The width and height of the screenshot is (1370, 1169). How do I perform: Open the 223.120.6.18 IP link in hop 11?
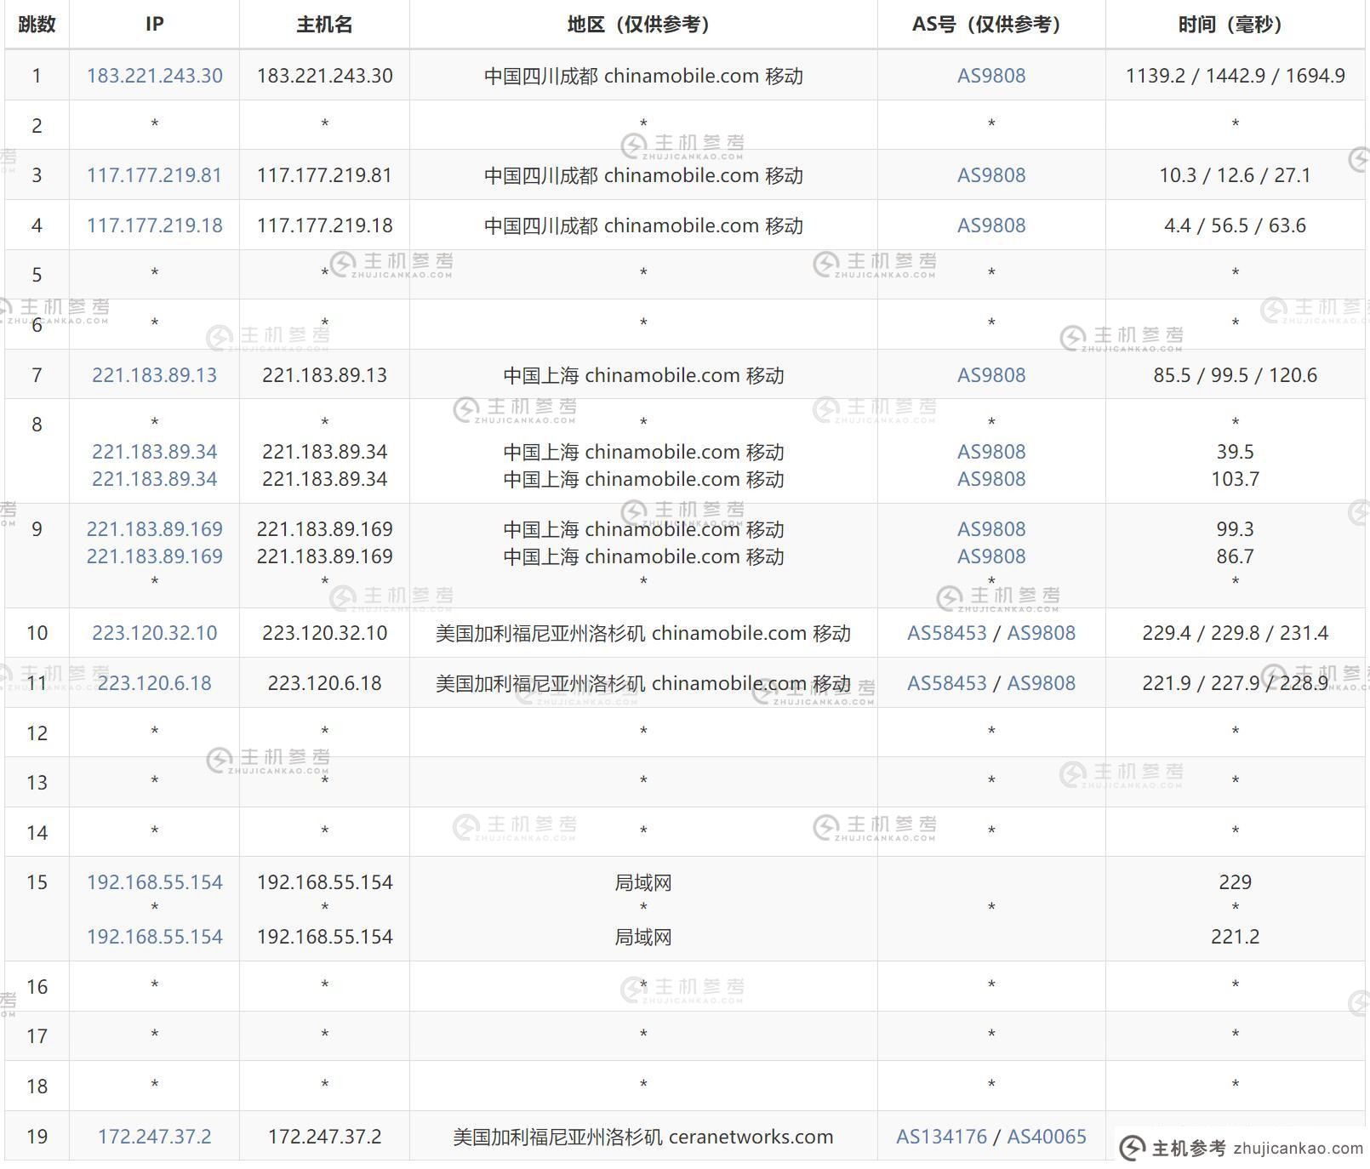(154, 683)
